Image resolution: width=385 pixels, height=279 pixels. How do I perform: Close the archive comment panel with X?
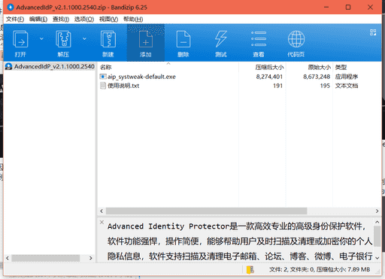click(x=102, y=222)
